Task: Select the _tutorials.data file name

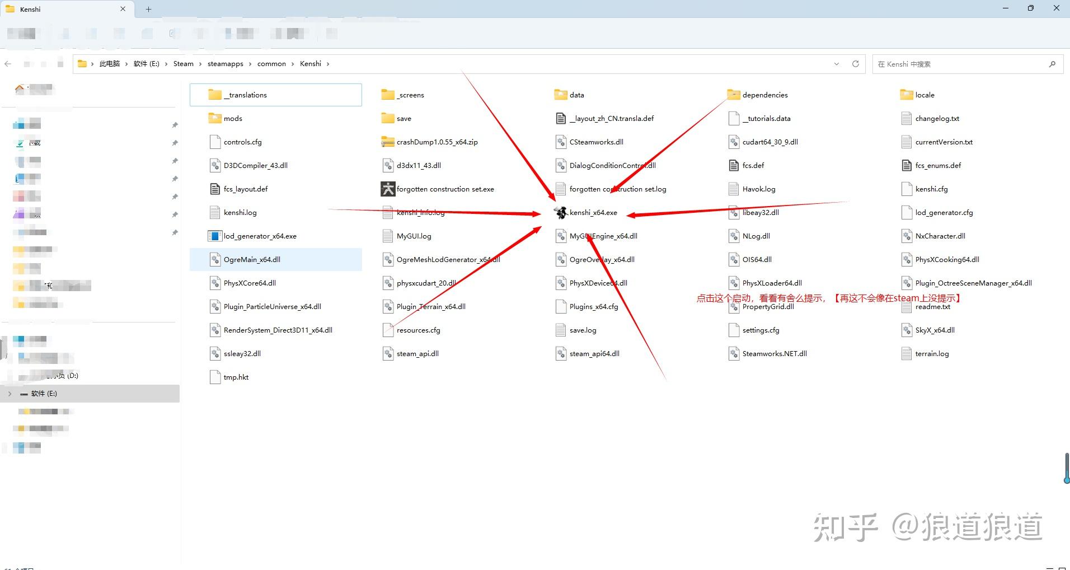Action: (767, 119)
